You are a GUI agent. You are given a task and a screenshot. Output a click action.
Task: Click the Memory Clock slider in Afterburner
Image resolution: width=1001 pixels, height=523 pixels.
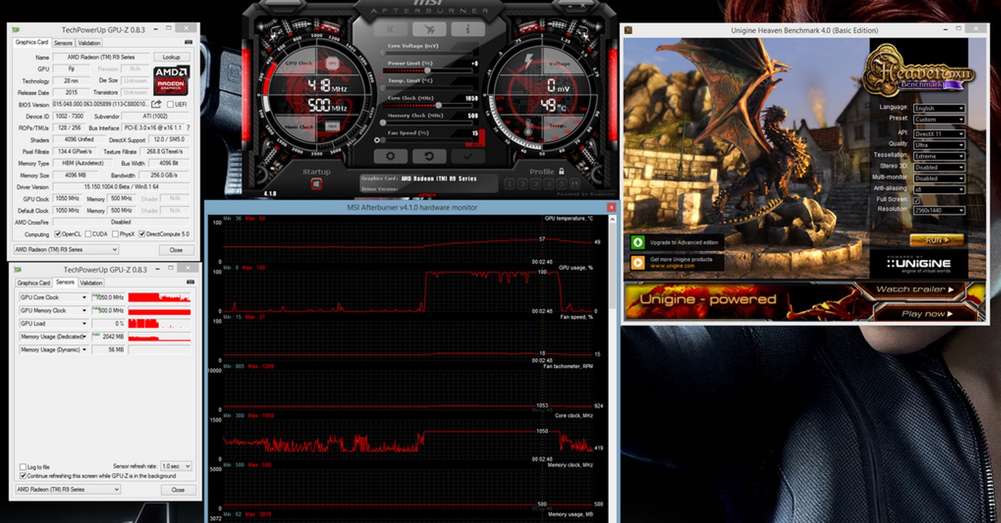428,122
